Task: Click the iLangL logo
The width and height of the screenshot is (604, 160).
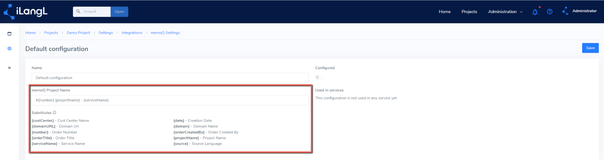Action: tap(25, 12)
